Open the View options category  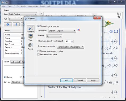click(30, 38)
